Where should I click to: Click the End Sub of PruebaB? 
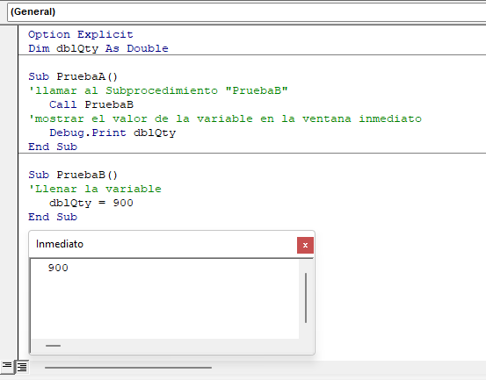53,217
